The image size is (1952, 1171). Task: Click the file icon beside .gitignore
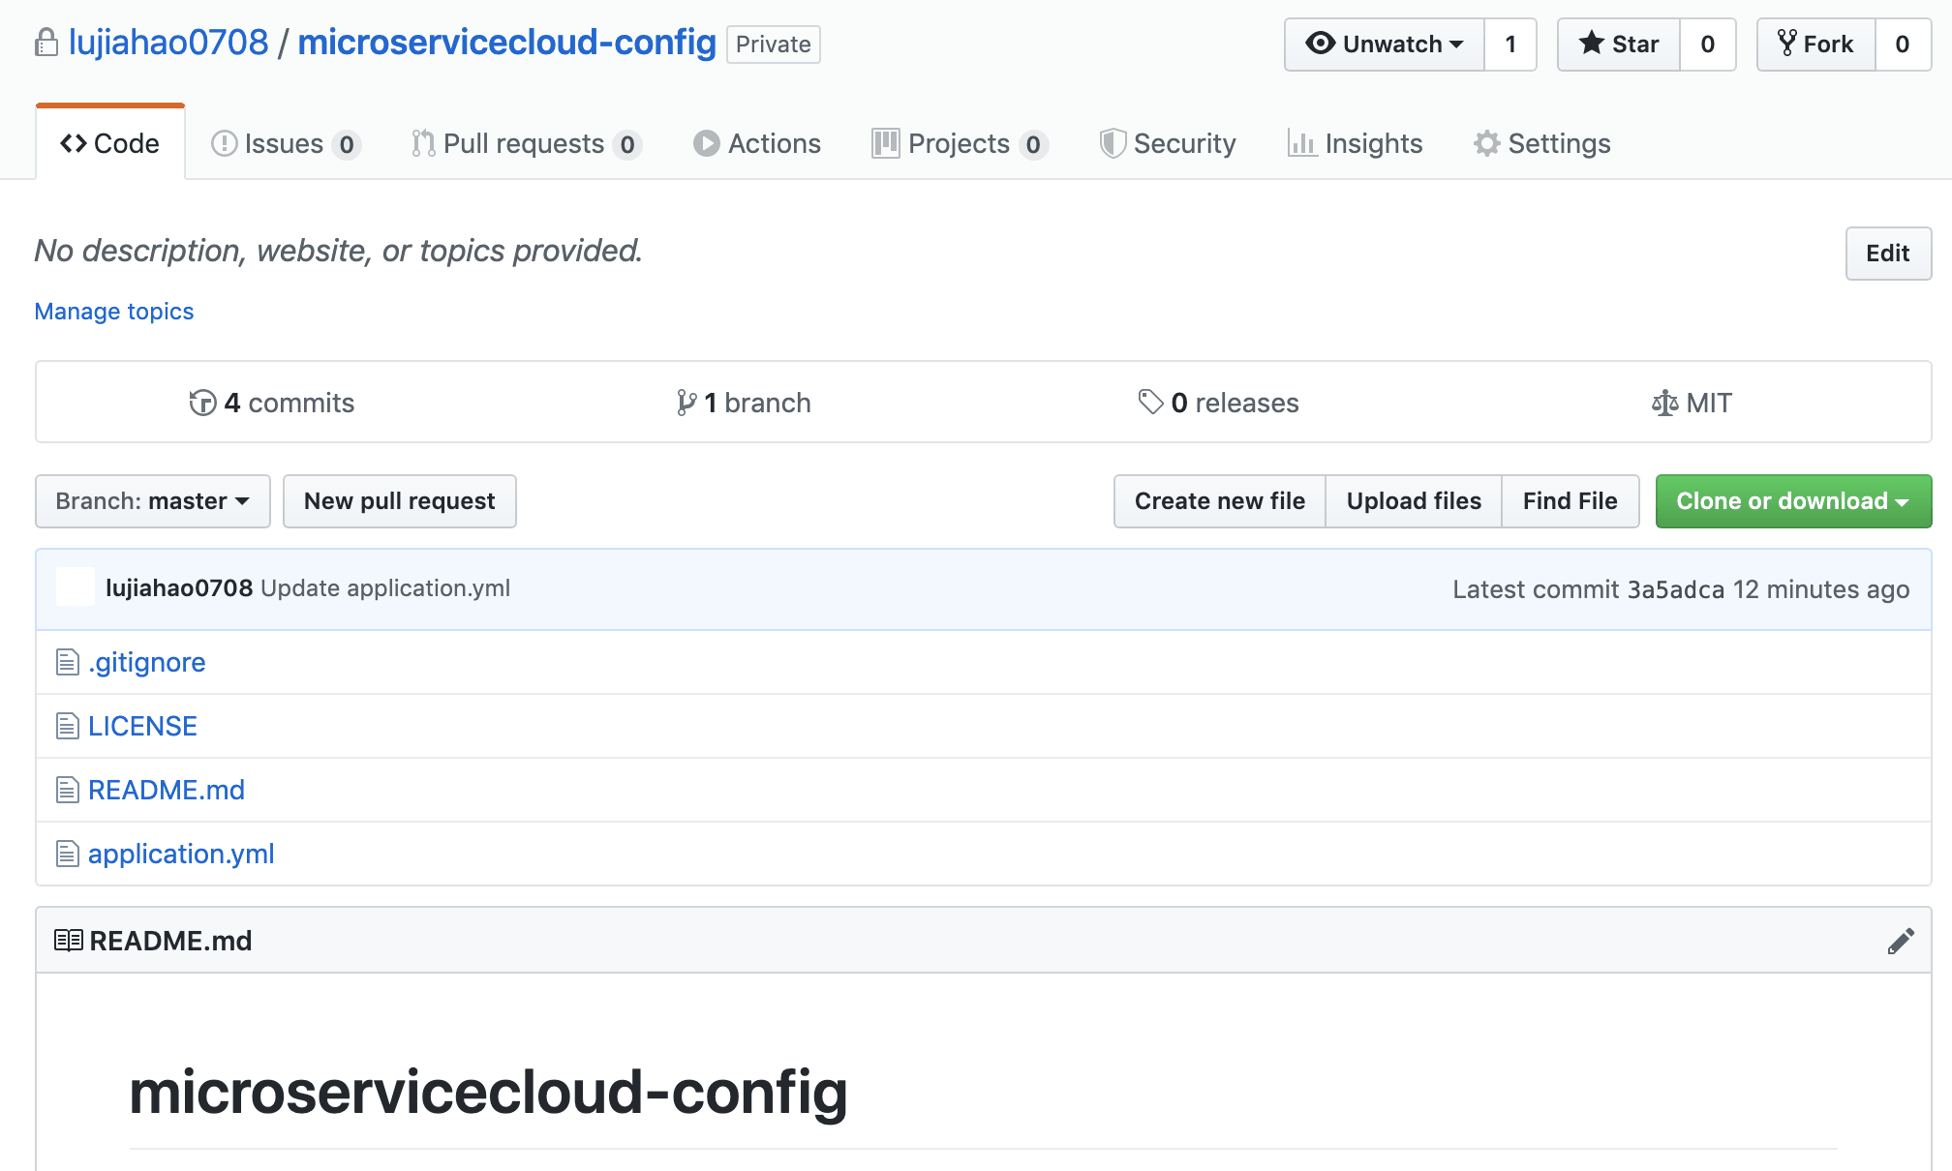point(67,662)
